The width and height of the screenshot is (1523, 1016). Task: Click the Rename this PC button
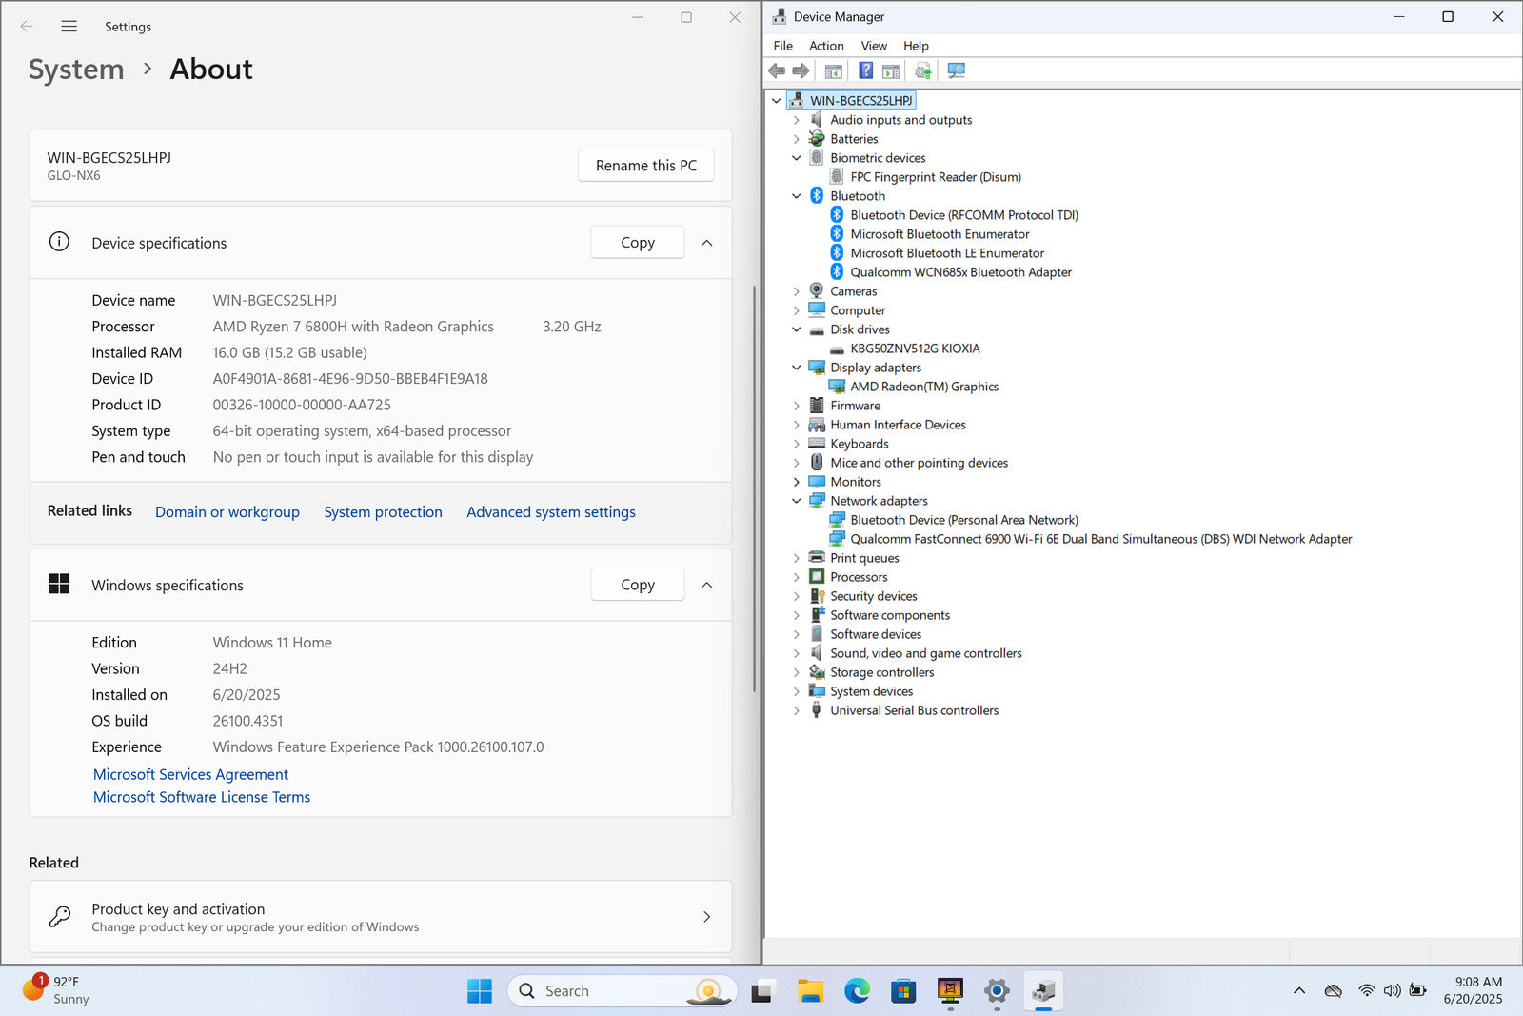(645, 166)
